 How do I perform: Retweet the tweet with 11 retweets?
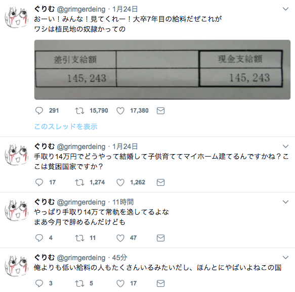(79, 238)
